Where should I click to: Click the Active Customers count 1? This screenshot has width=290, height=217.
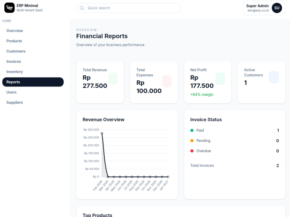[x=245, y=83]
